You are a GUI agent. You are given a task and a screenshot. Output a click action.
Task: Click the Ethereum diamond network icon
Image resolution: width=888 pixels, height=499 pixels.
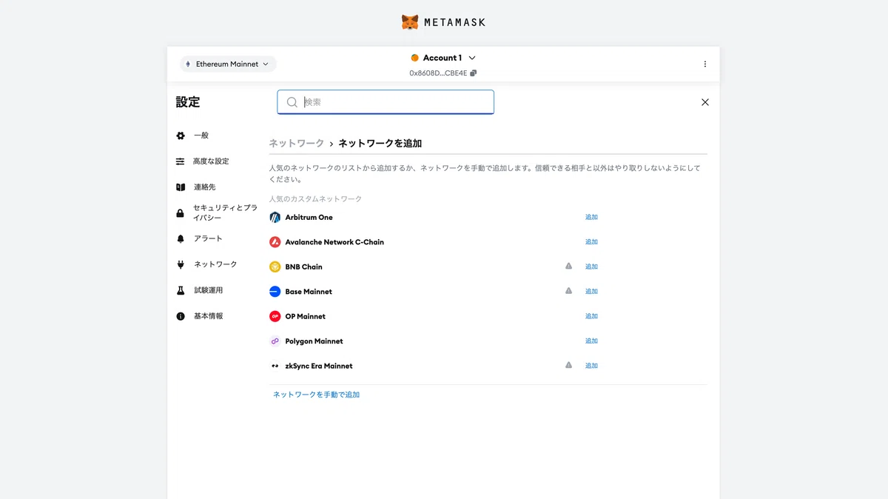pos(188,64)
